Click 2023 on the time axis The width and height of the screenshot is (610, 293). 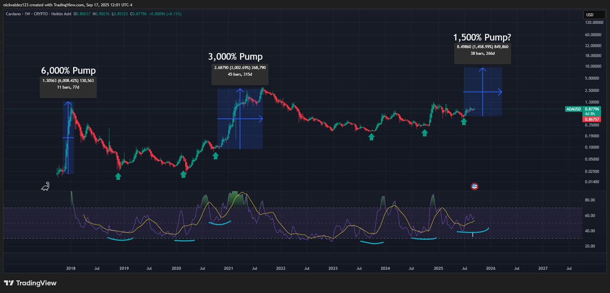(x=333, y=268)
